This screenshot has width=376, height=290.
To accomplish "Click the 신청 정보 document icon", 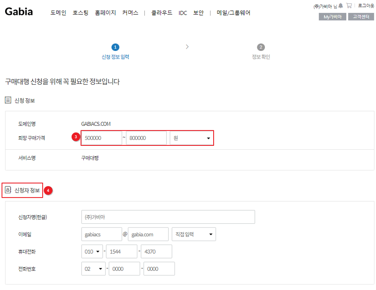I will pyautogui.click(x=8, y=100).
